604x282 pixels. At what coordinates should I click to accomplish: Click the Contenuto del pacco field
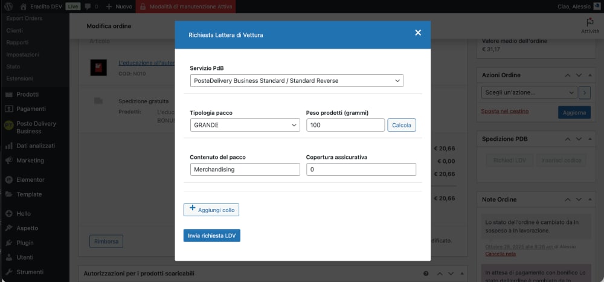(245, 170)
